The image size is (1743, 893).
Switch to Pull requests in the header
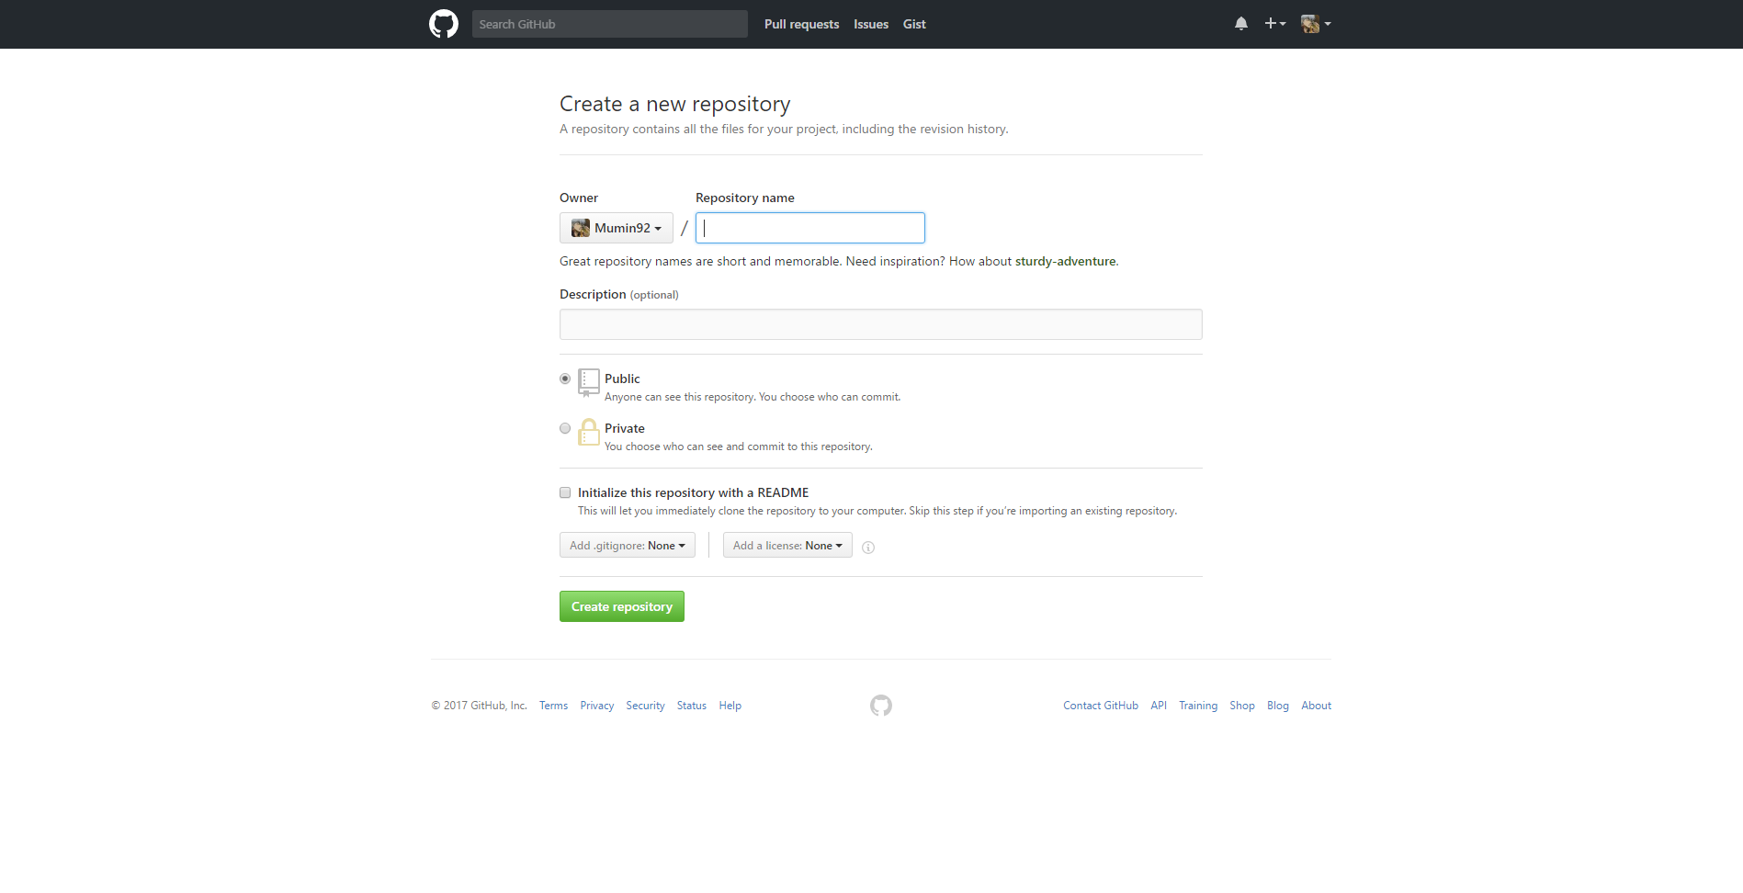(x=800, y=24)
